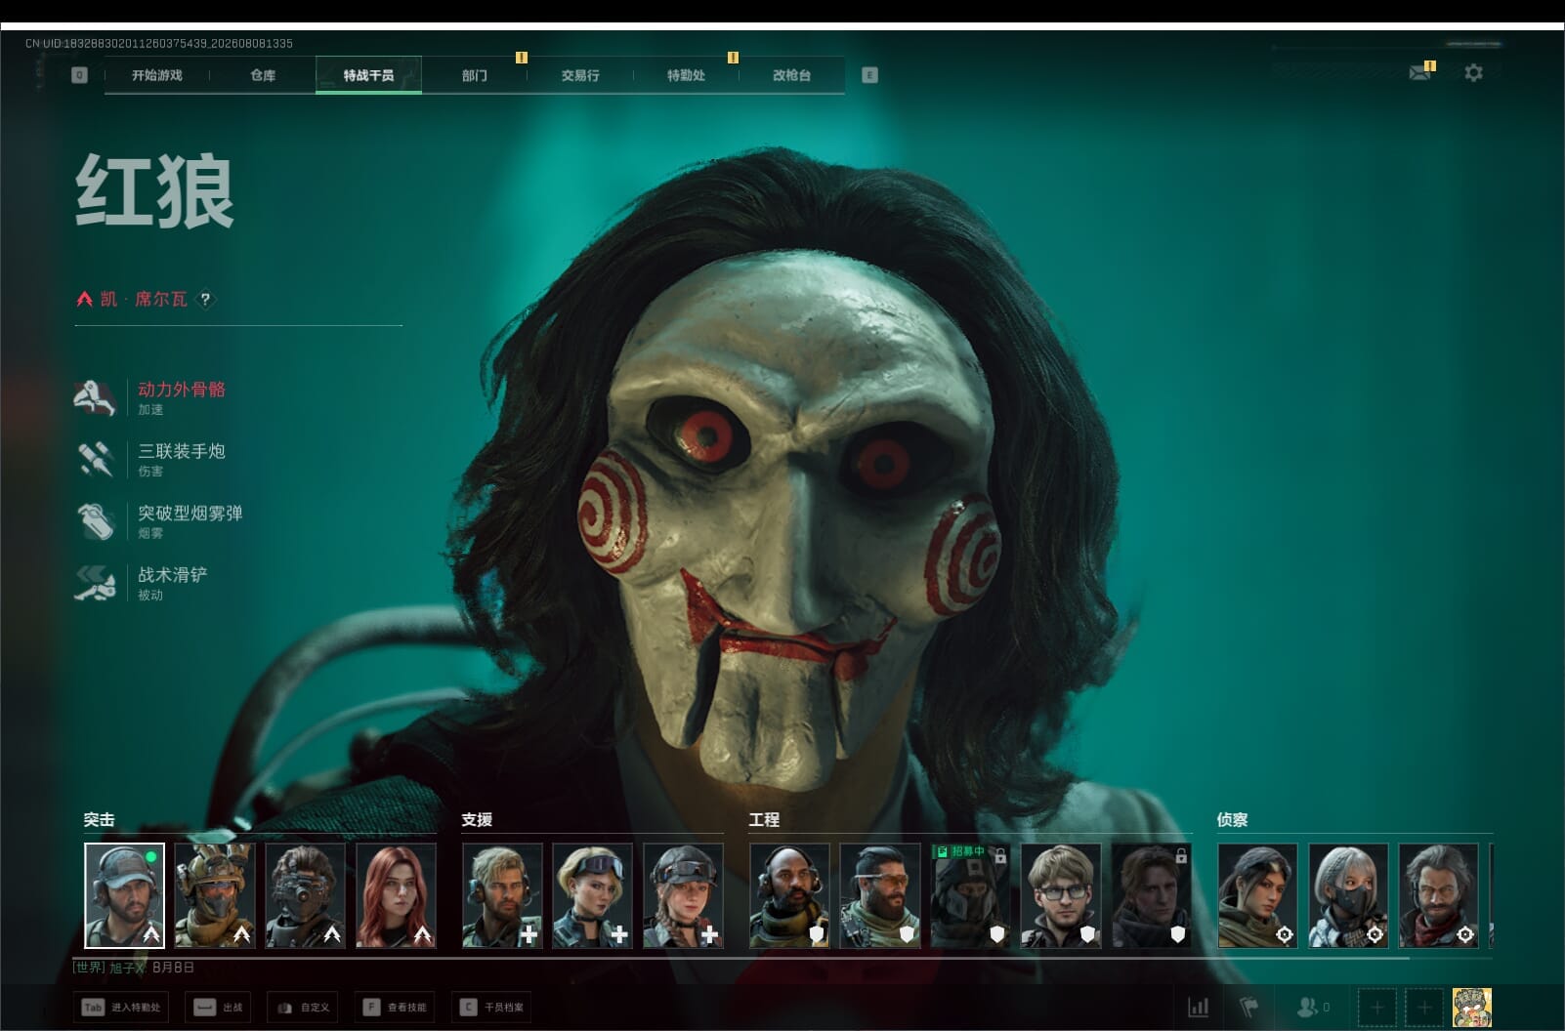
Task: Select the locked 招募中 masked engineer operator
Action: 970,895
